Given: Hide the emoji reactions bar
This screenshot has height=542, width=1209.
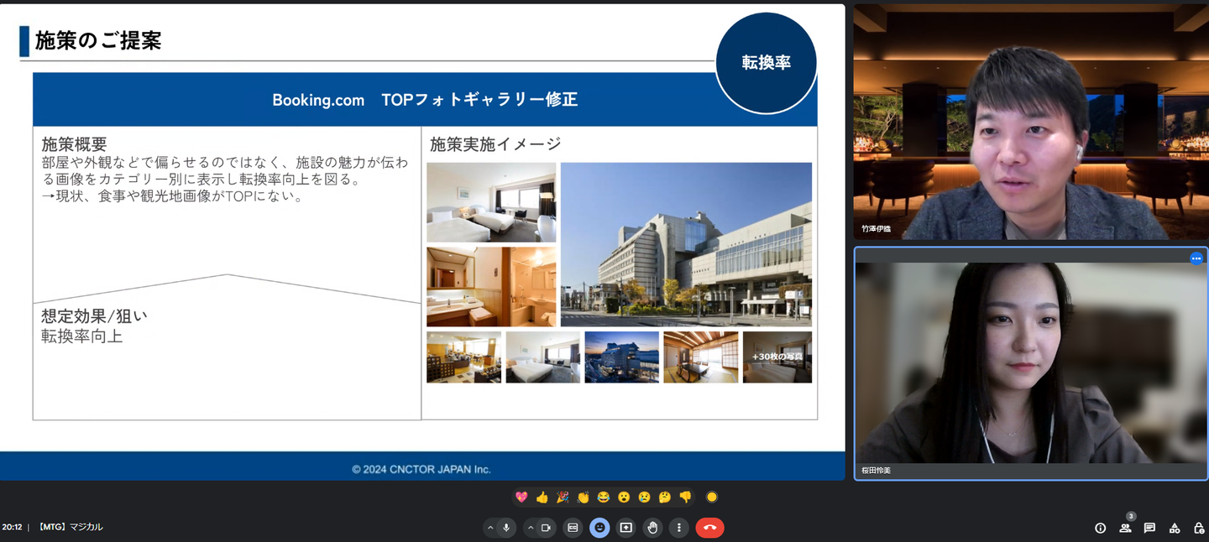Looking at the screenshot, I should [599, 528].
